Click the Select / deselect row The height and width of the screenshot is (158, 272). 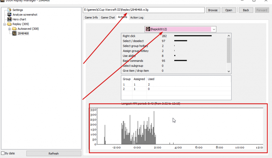point(174,41)
